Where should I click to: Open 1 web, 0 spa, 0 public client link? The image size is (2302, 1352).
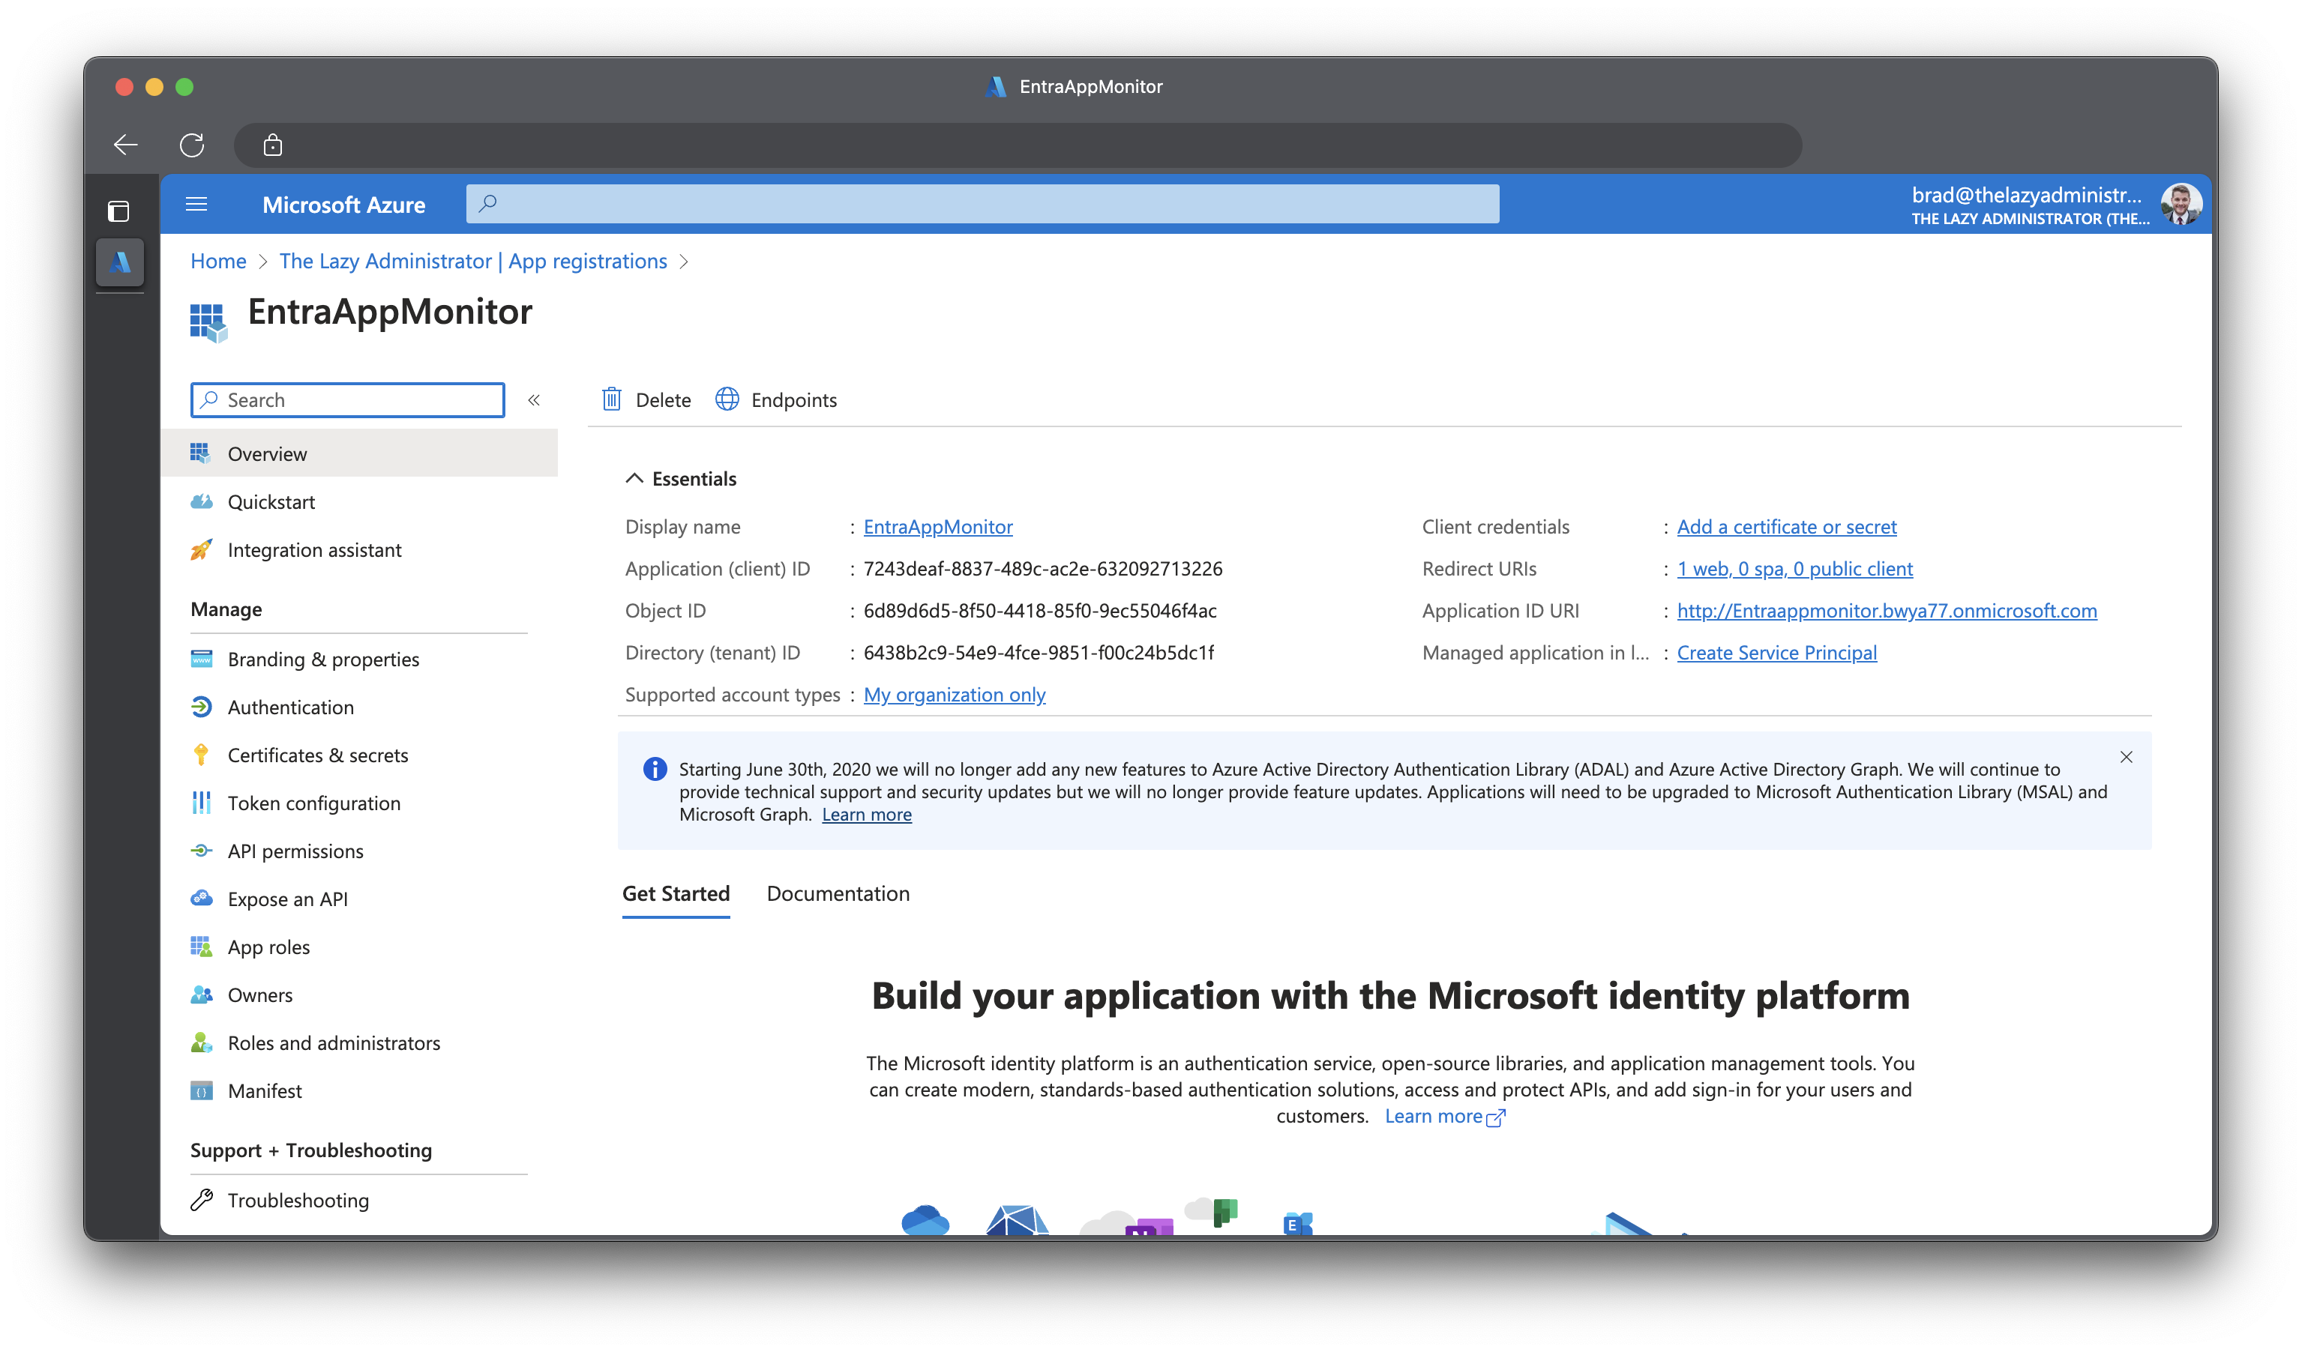[1795, 569]
